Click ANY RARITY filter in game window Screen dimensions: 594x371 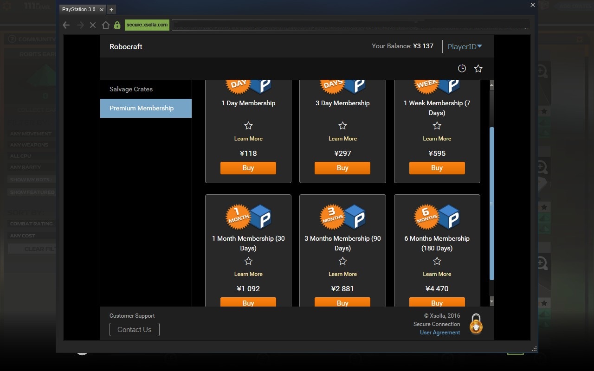point(31,167)
